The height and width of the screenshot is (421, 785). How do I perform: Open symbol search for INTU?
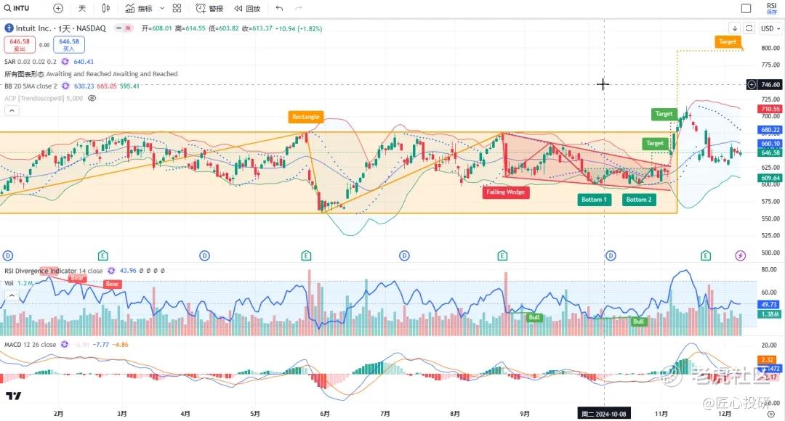[17, 8]
